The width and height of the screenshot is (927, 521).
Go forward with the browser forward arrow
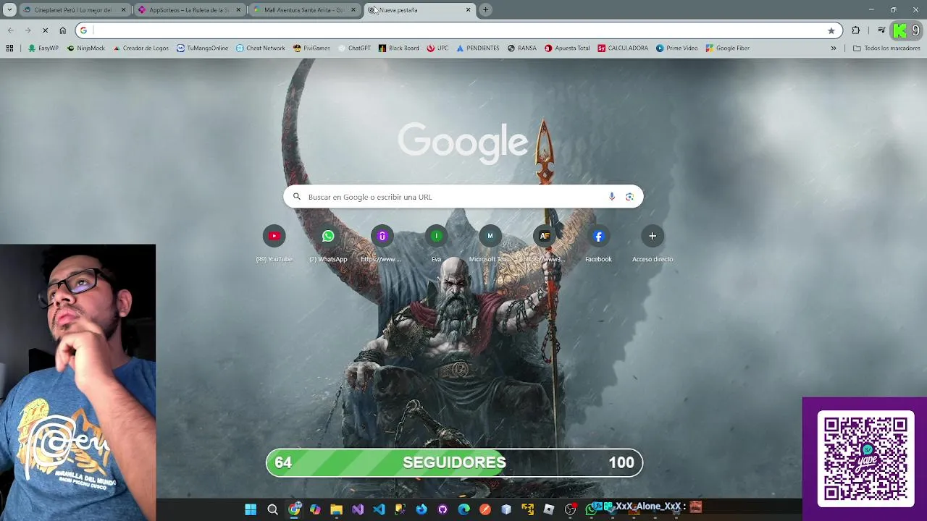coord(28,30)
